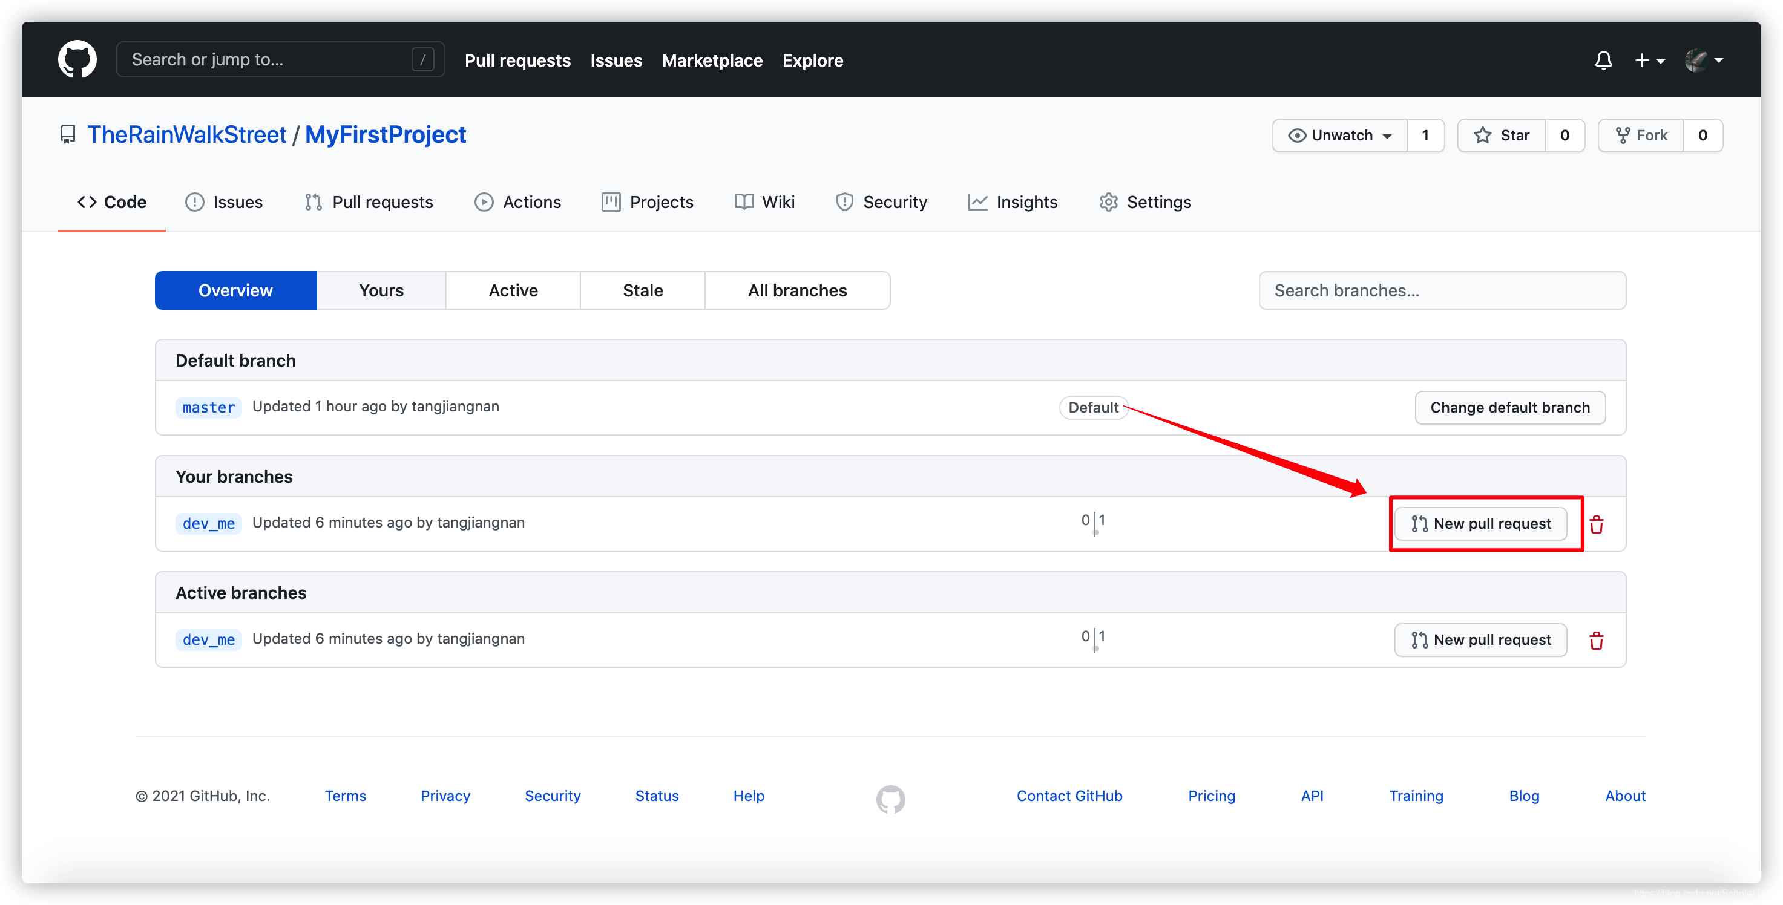Click ahead/behind 0|1 in Active branches
Viewport: 1783px width, 905px height.
(1093, 639)
